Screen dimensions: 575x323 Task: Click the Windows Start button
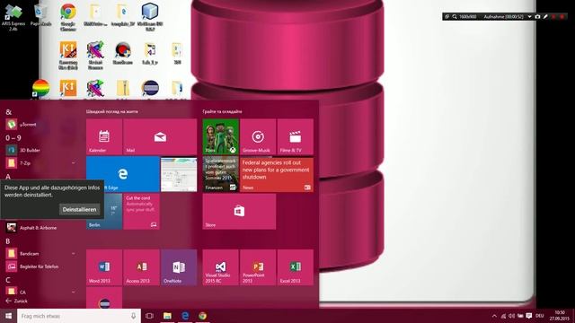point(8,316)
